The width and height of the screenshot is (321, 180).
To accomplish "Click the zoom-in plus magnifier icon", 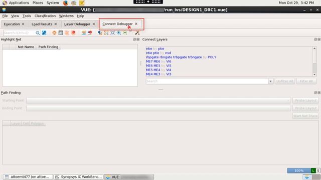I will [x=119, y=33].
